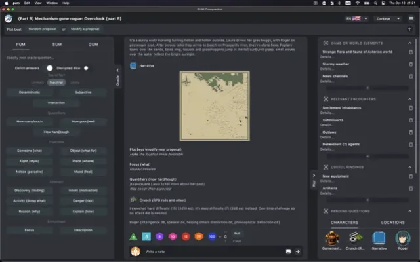Click the icon next to Stormy weather
Viewport: 420px width, 262px height.
(411, 64)
